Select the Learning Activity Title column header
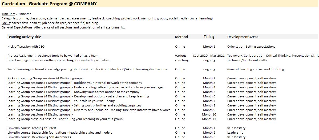This screenshot has width=319, height=140. (24, 37)
